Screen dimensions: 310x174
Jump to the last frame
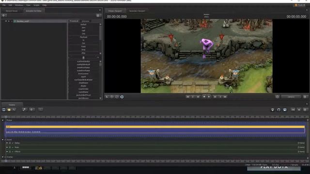(x=225, y=97)
